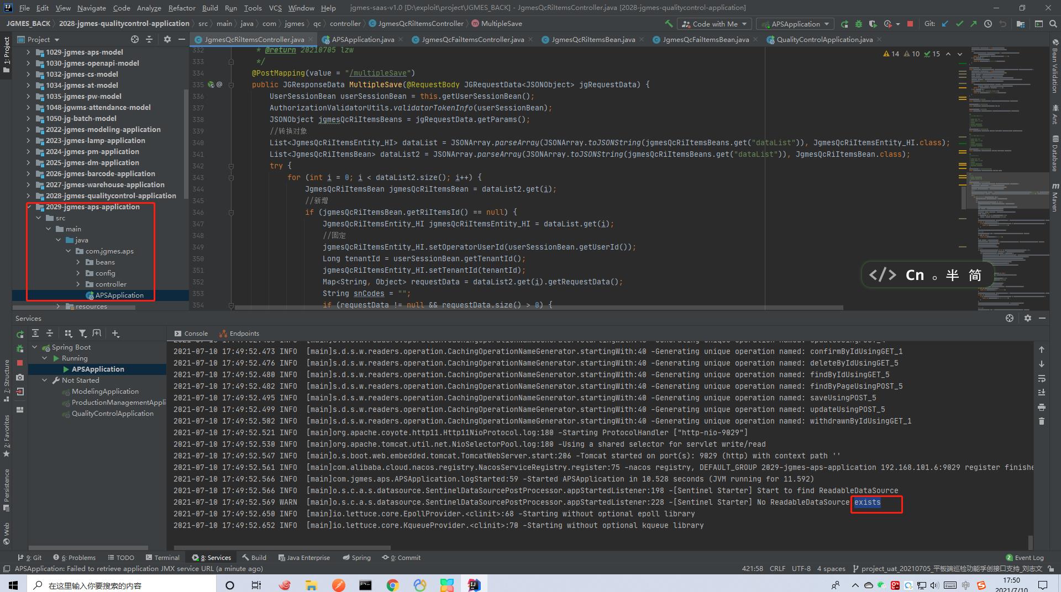Screen dimensions: 1061x592
Task: Toggle the Persistence tool window strip
Action: click(7, 490)
